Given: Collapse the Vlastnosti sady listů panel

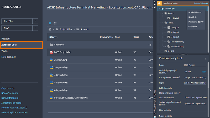Looking at the screenshot, I should [206, 58].
